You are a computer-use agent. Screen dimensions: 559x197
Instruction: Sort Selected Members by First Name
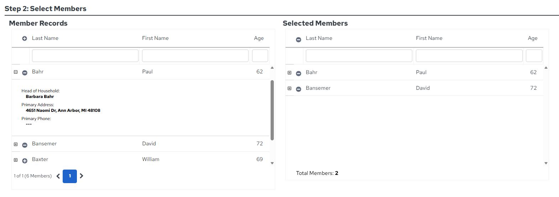(429, 38)
